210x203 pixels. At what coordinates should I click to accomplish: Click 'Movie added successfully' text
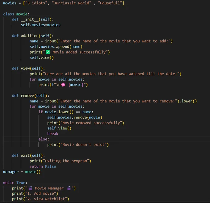[79, 52]
